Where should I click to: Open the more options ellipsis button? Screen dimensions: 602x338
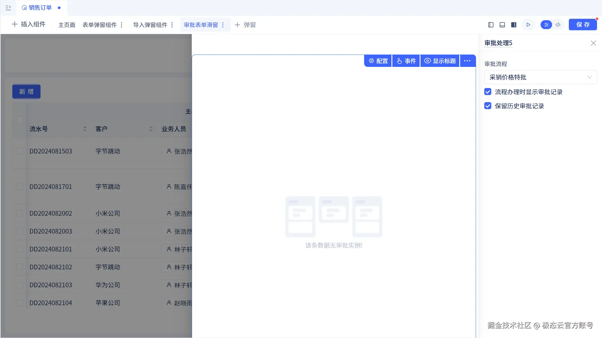[x=467, y=61]
